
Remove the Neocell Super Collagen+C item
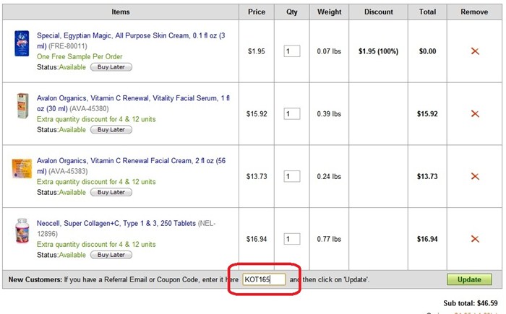coord(475,239)
